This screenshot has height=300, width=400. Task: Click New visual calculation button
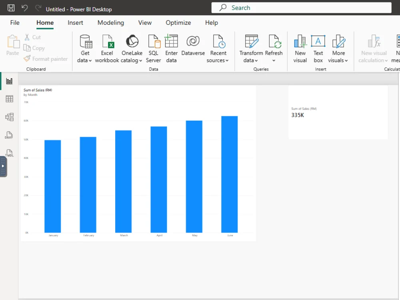click(x=374, y=49)
